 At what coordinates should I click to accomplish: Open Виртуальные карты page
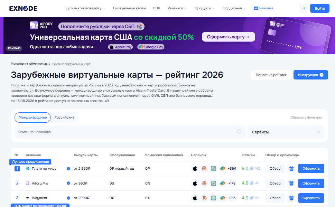coord(129,8)
